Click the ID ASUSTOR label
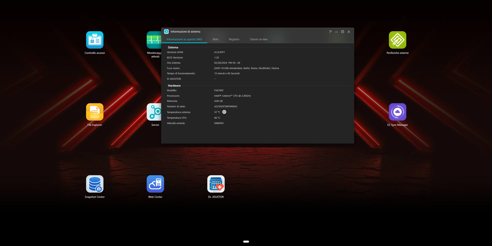 pyautogui.click(x=174, y=79)
